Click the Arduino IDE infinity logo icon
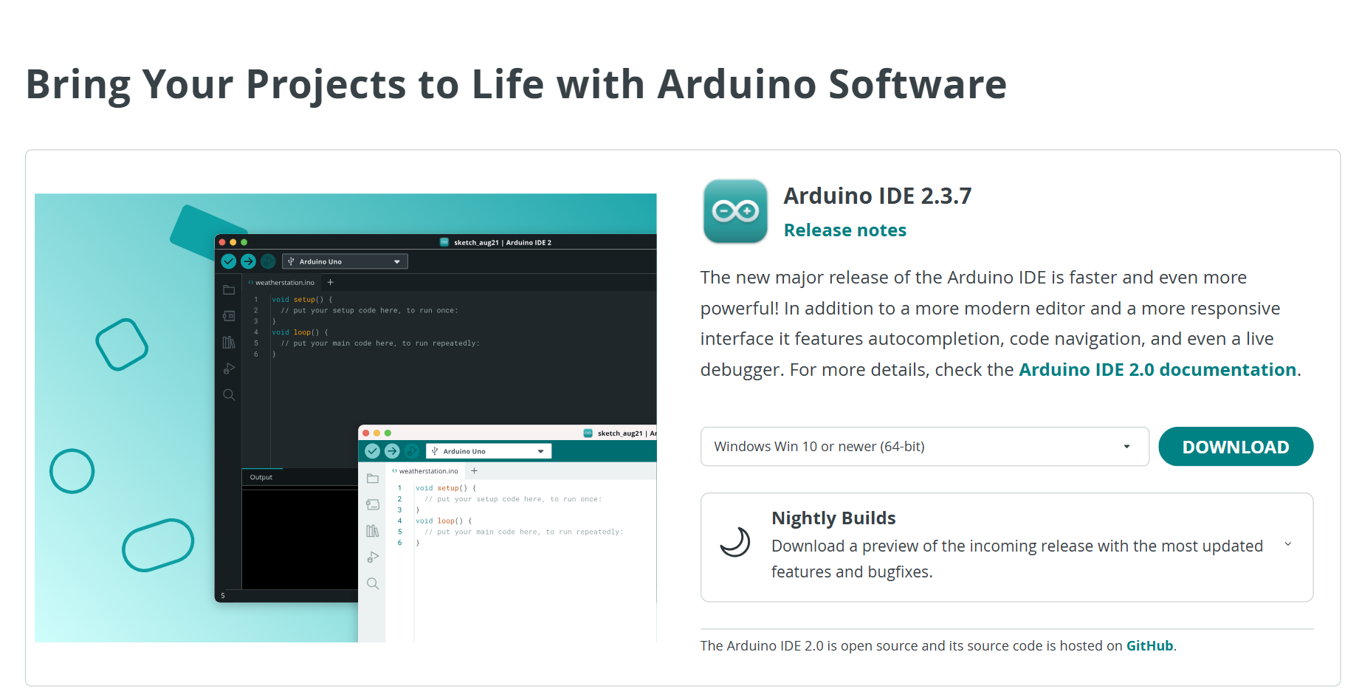 click(x=734, y=211)
